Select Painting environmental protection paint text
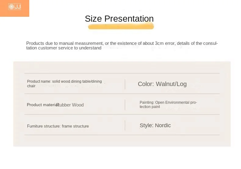This screenshot has height=169, width=241. point(168,104)
